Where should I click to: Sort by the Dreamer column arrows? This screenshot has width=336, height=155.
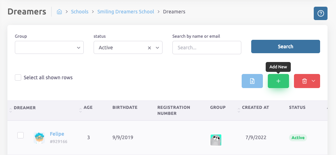(10, 110)
